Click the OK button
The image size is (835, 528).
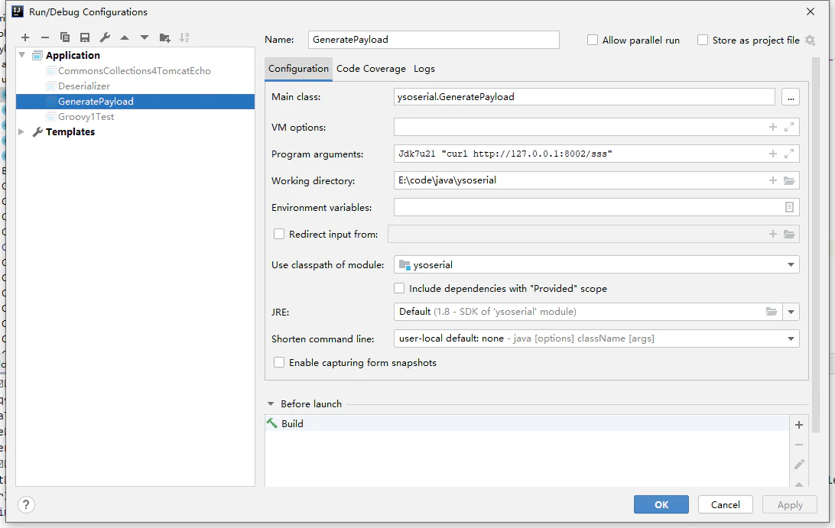tap(661, 504)
